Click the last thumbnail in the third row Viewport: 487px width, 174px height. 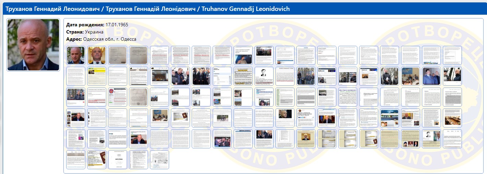coord(452,97)
